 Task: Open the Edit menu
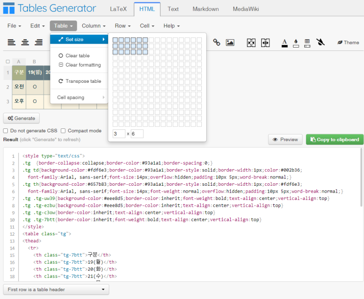pos(37,26)
